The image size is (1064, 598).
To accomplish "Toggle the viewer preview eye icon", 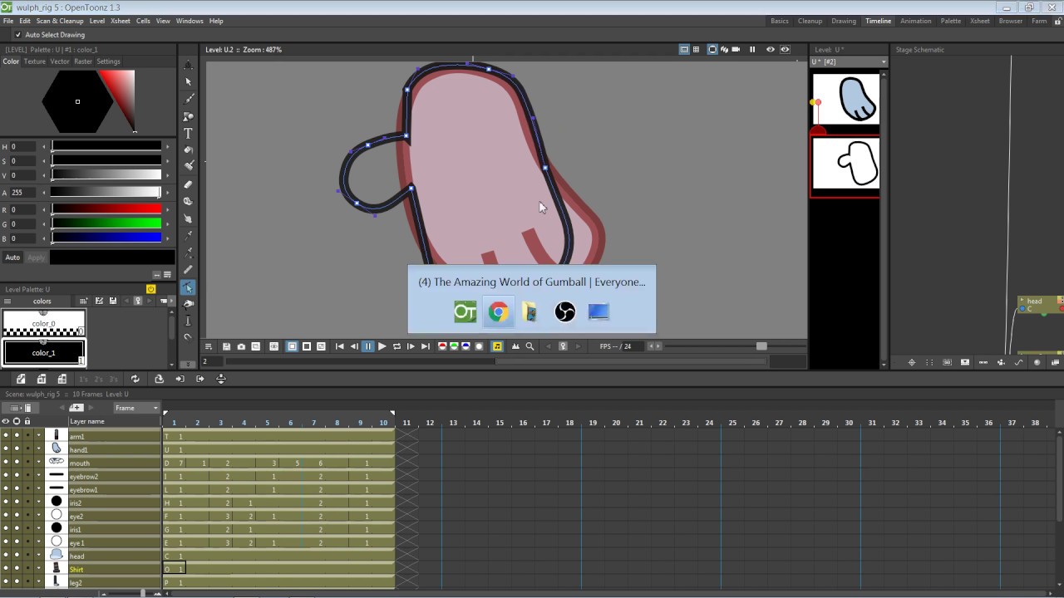I will 770,49.
